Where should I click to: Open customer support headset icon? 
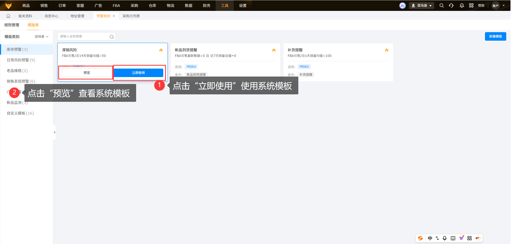click(451, 6)
